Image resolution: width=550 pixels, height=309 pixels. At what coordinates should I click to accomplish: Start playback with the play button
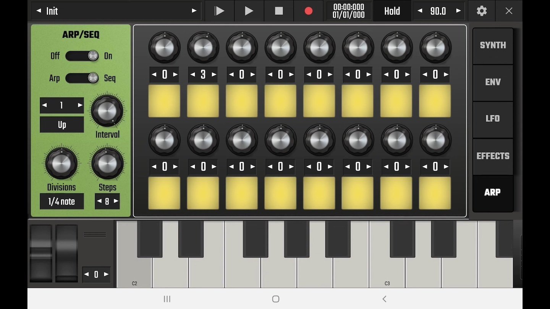pyautogui.click(x=249, y=11)
